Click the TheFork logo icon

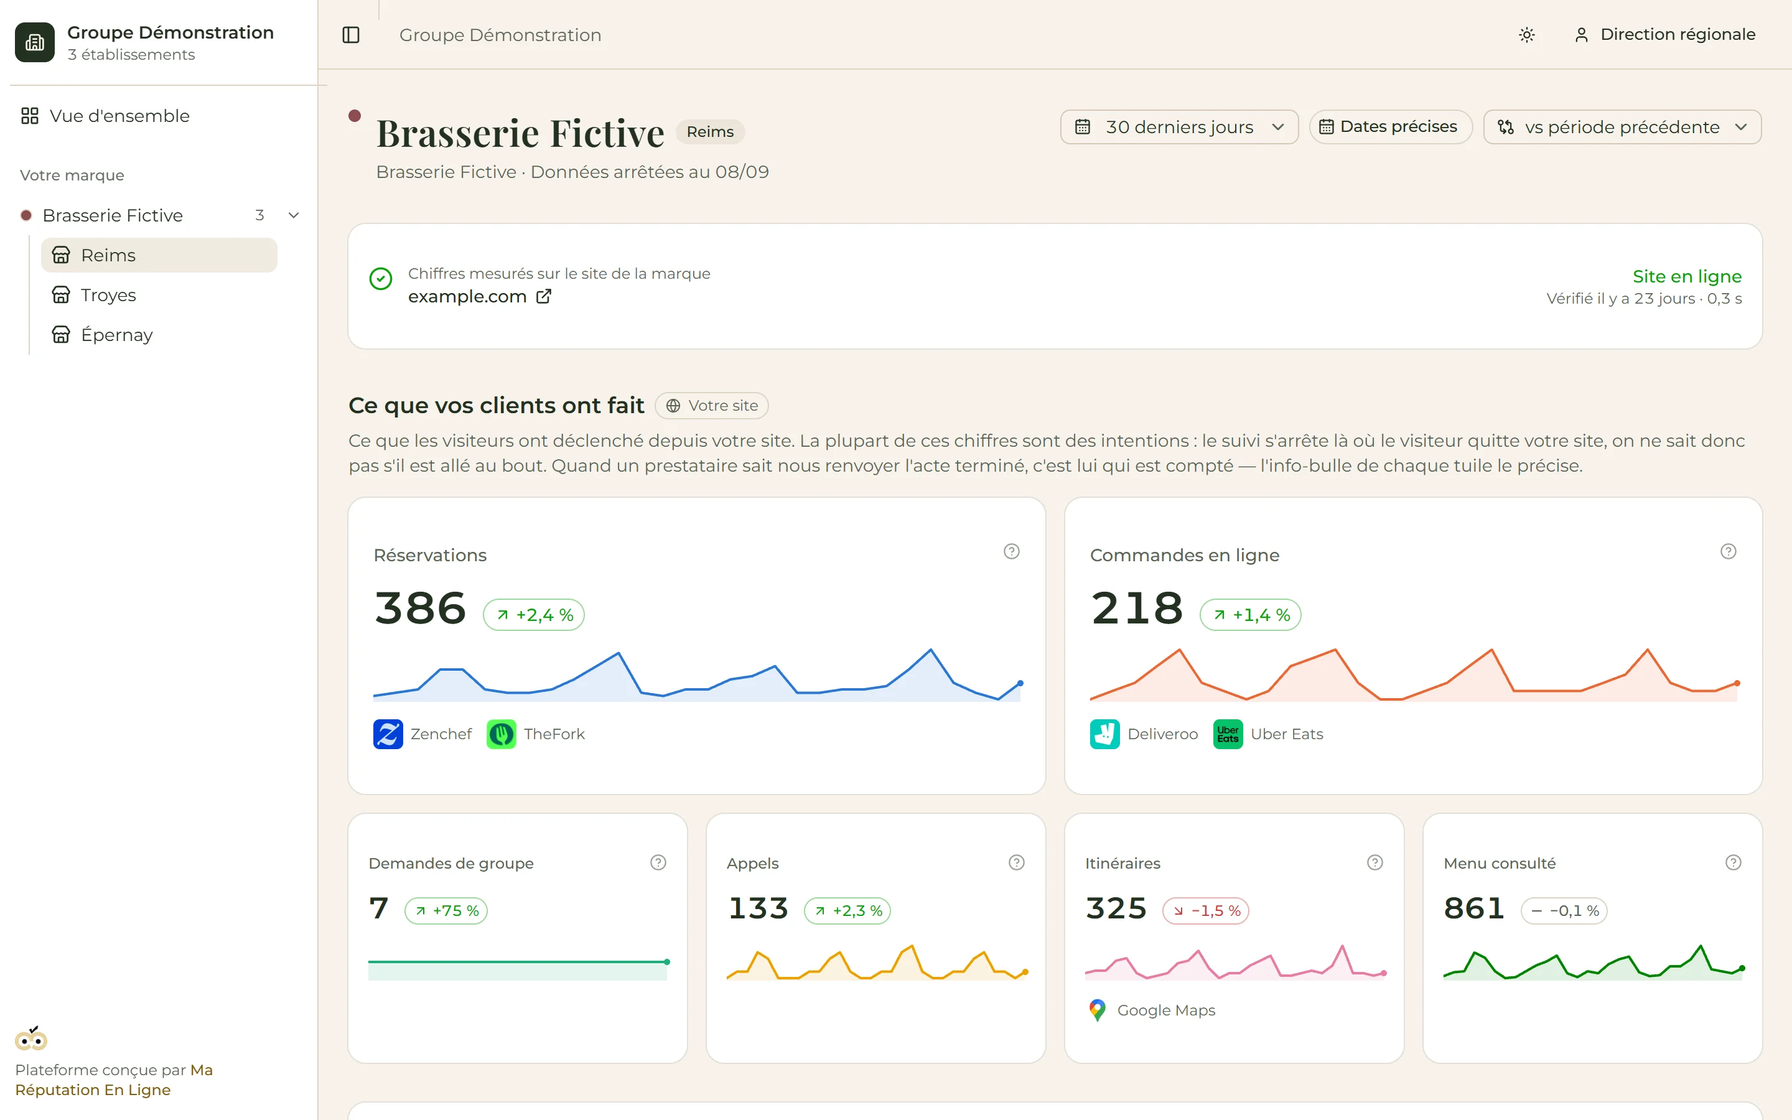(502, 734)
